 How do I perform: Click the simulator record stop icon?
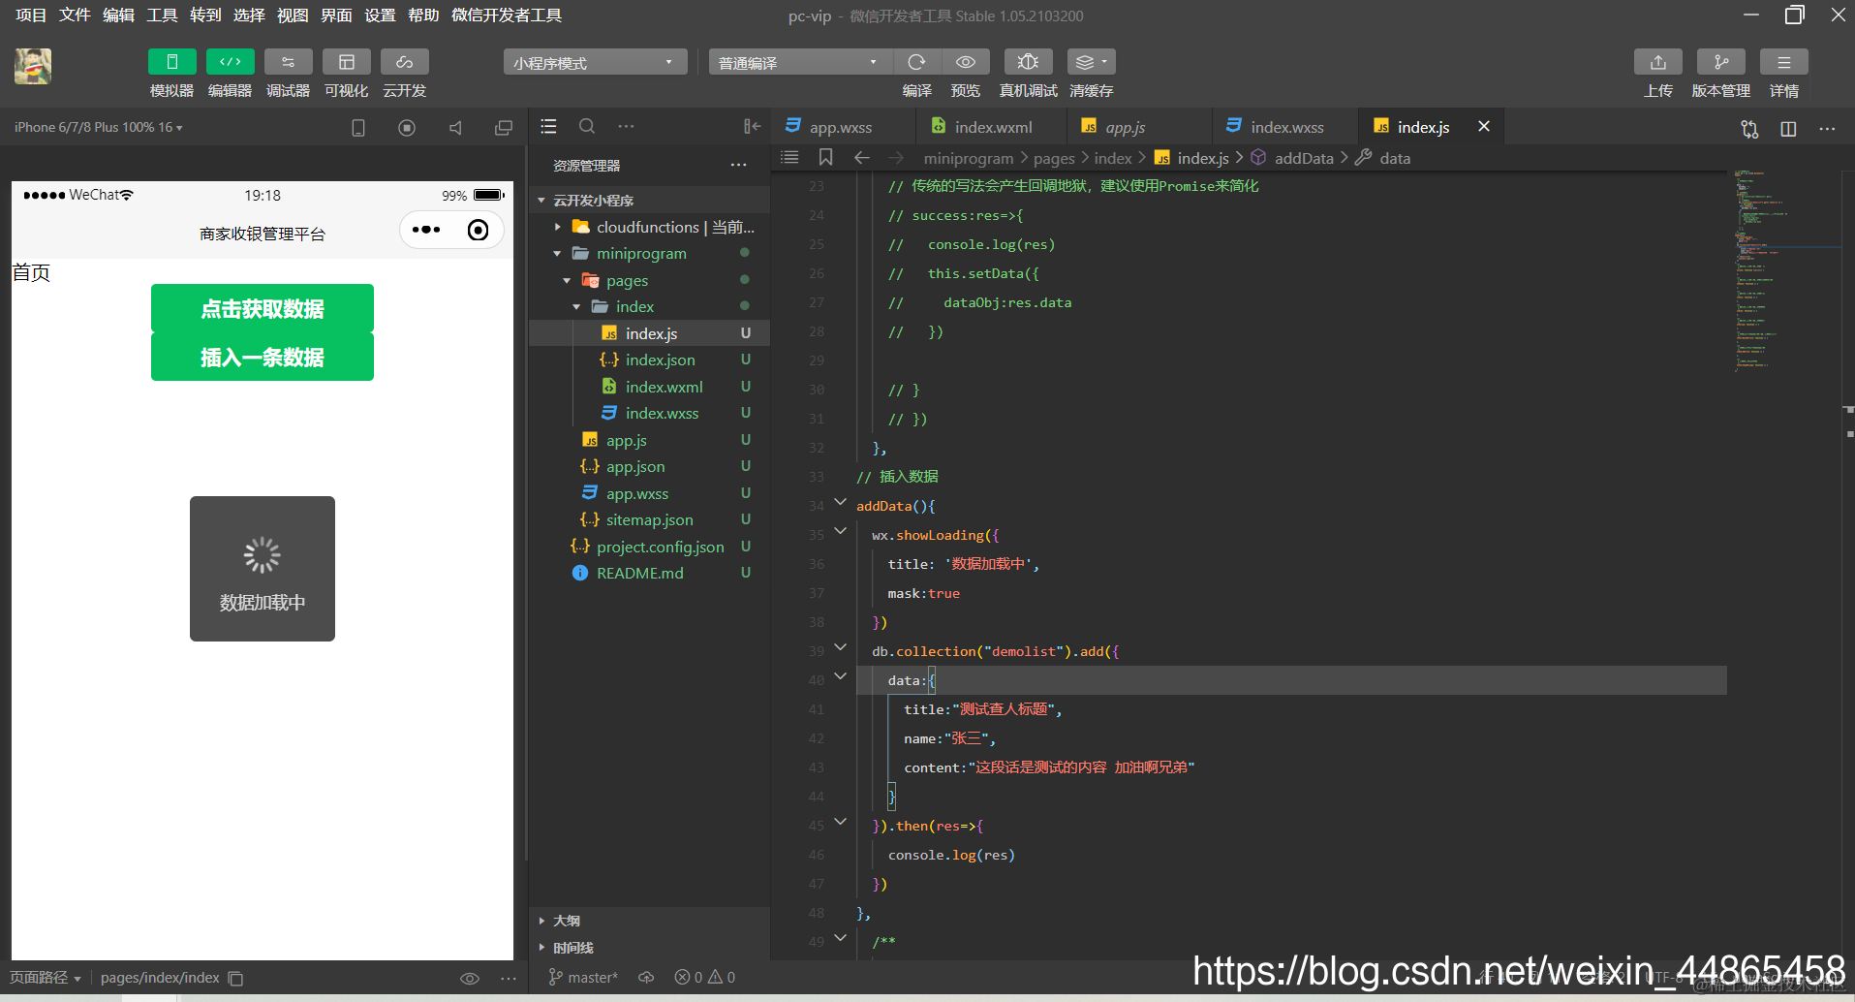click(407, 127)
